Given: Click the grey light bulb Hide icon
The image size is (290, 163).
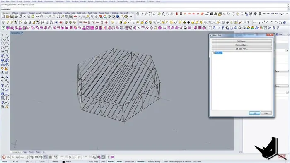Looking at the screenshot, I should (3, 22).
